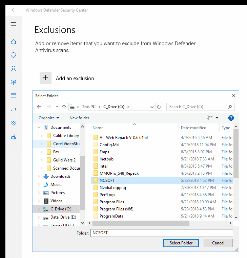Open Family options icon in sidebar

point(14,137)
